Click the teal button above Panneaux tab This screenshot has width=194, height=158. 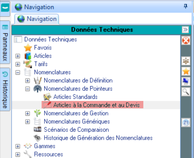(x=5, y=8)
